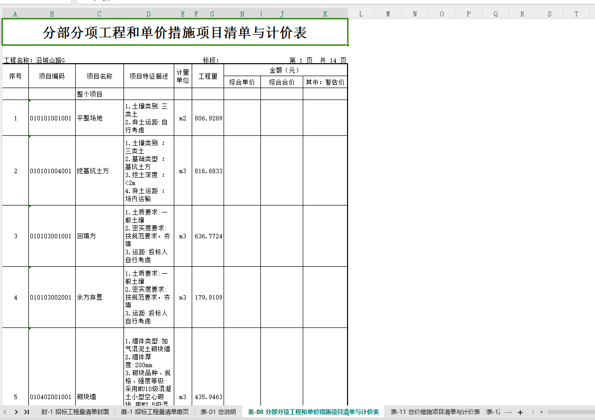Image resolution: width=595 pixels, height=420 pixels.
Task: Select the 表-01 总说明 sheet tab
Action: (x=218, y=412)
